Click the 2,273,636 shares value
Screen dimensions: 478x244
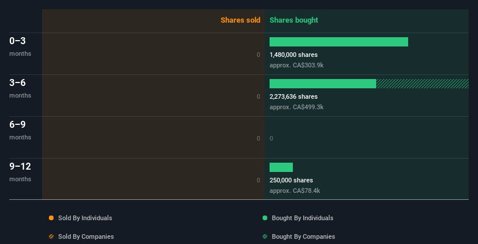pos(293,96)
